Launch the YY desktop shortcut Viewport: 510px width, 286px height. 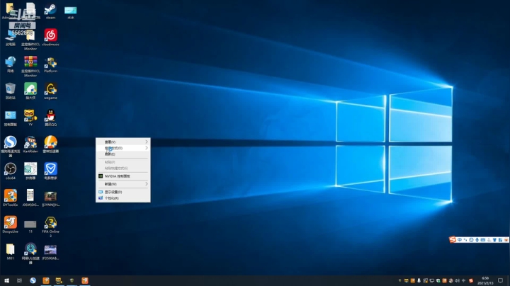(x=30, y=118)
